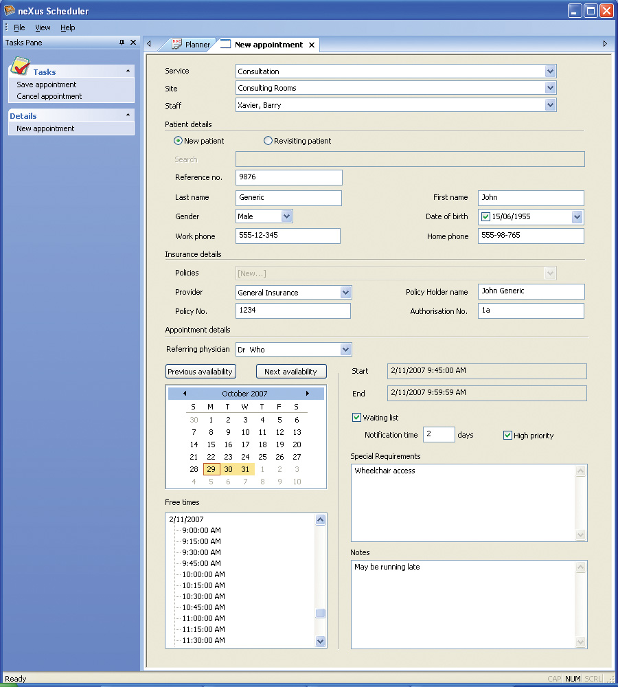Image resolution: width=618 pixels, height=687 pixels.
Task: Click the Tasks clipboard icon in Tasks Pane
Action: [19, 66]
